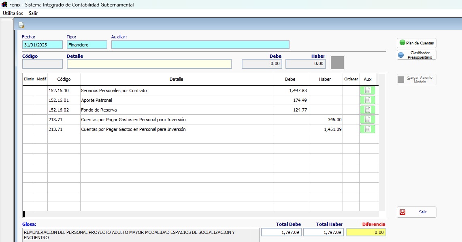Click the Glosa description text box
The image size is (462, 242).
click(138, 235)
